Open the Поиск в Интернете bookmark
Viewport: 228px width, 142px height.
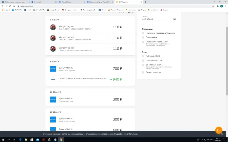point(116,10)
